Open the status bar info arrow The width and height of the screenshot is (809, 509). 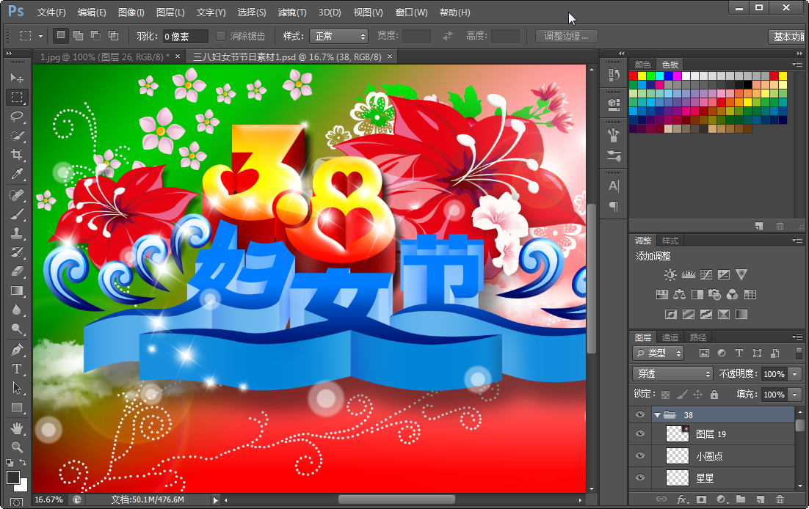pyautogui.click(x=216, y=499)
